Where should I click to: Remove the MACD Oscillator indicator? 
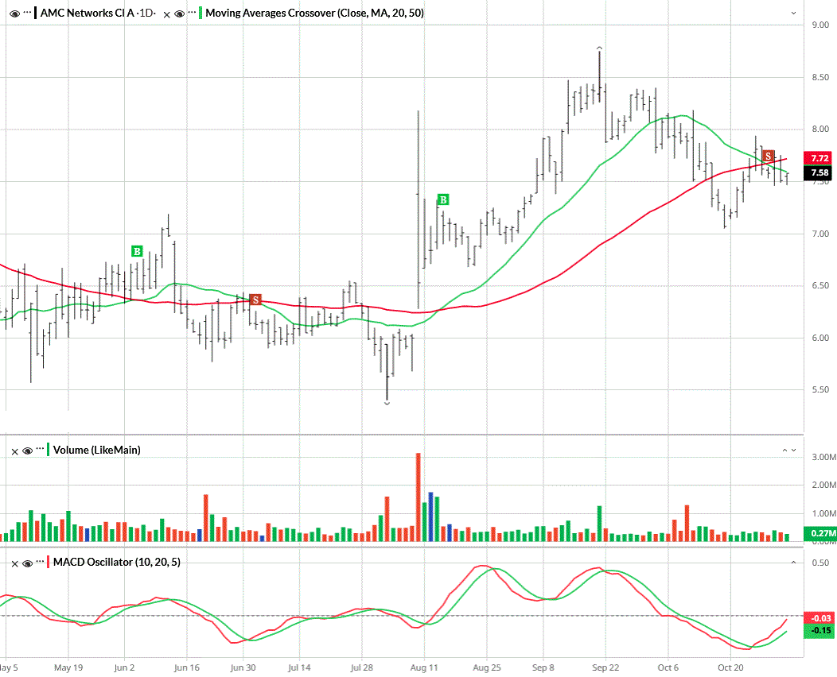tap(15, 563)
